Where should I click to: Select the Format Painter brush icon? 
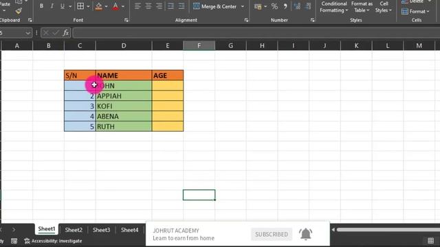[19, 11]
